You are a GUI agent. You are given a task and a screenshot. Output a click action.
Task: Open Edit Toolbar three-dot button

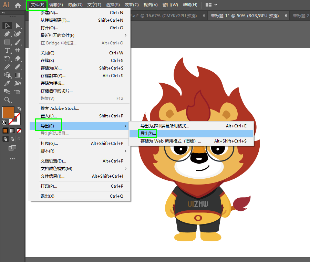pos(12,159)
